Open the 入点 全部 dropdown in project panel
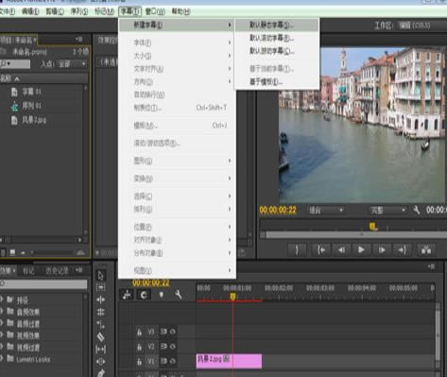Screen dimensions: 447x377 click(72, 64)
